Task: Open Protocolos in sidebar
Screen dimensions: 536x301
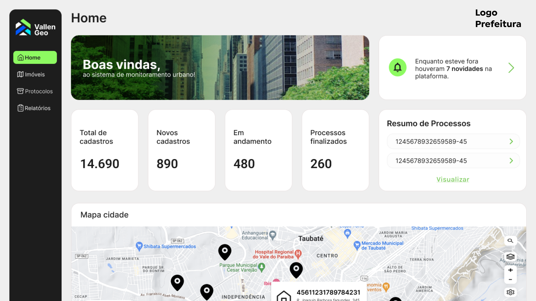Action: tap(35, 91)
